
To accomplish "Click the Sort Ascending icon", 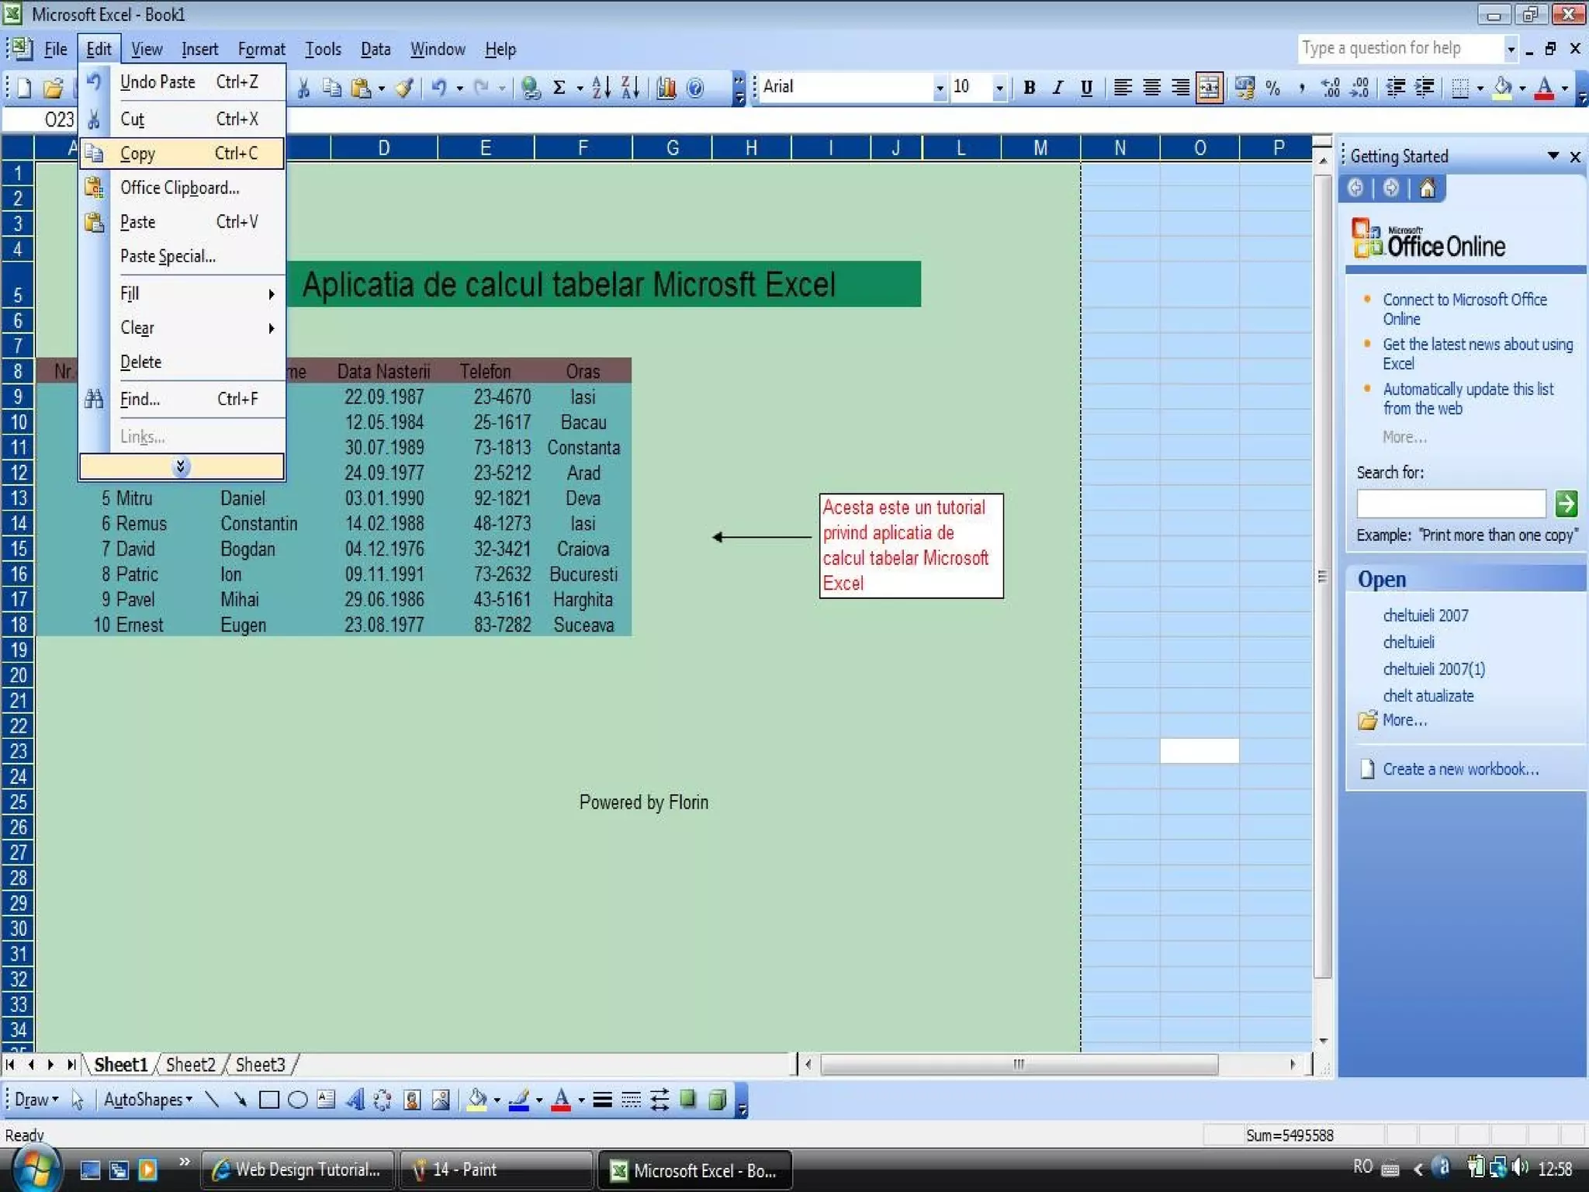I will pos(601,87).
